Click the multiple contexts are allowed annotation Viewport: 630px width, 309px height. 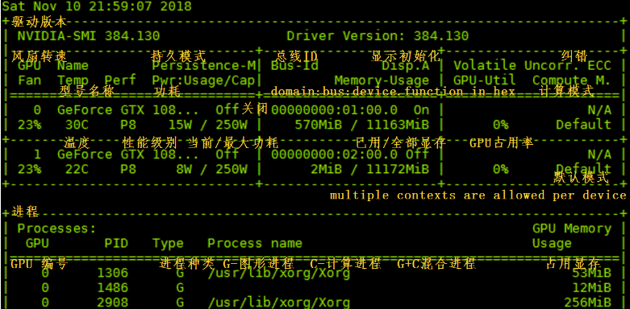click(x=478, y=196)
